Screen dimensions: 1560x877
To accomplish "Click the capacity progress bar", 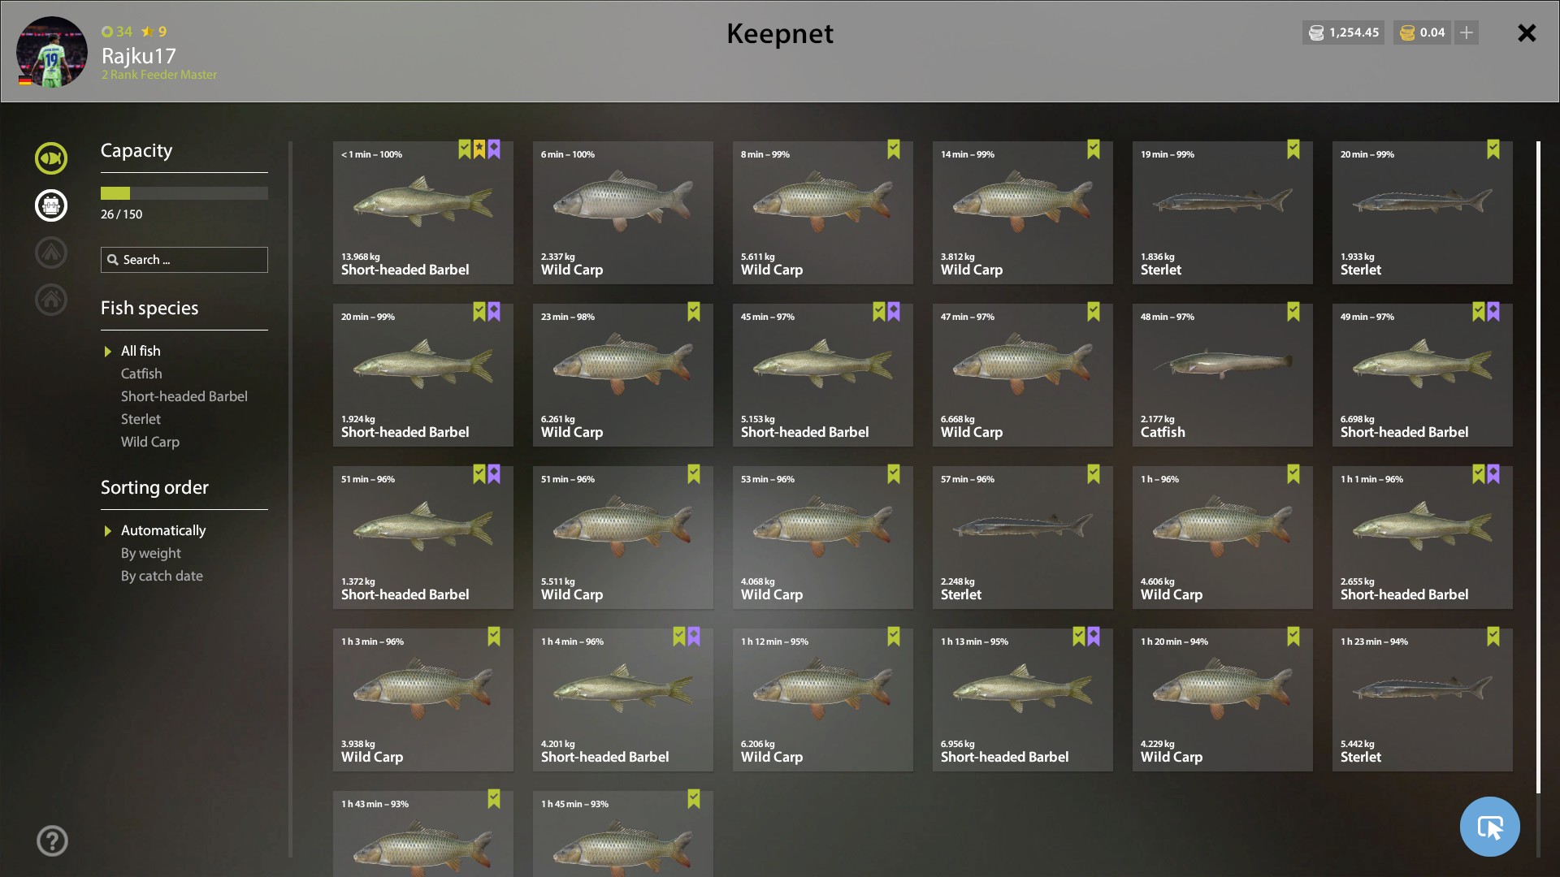I will click(184, 193).
